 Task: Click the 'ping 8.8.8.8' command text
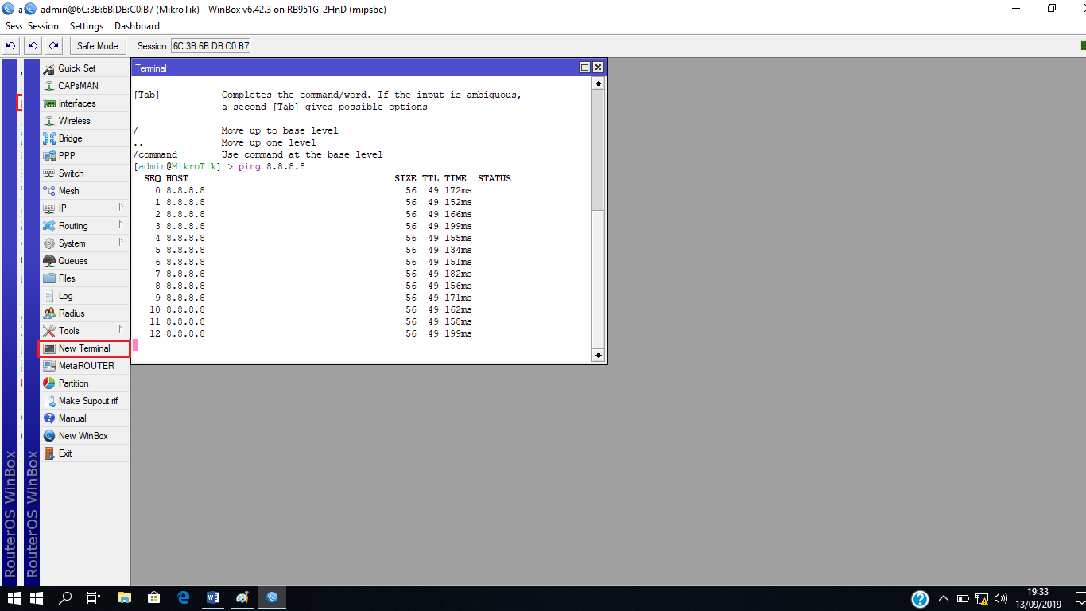pyautogui.click(x=271, y=167)
